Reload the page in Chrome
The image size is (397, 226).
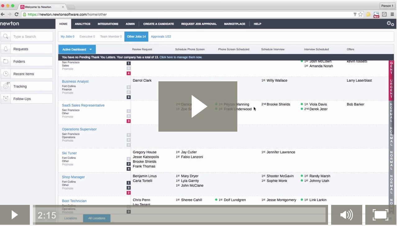pyautogui.click(x=16, y=14)
